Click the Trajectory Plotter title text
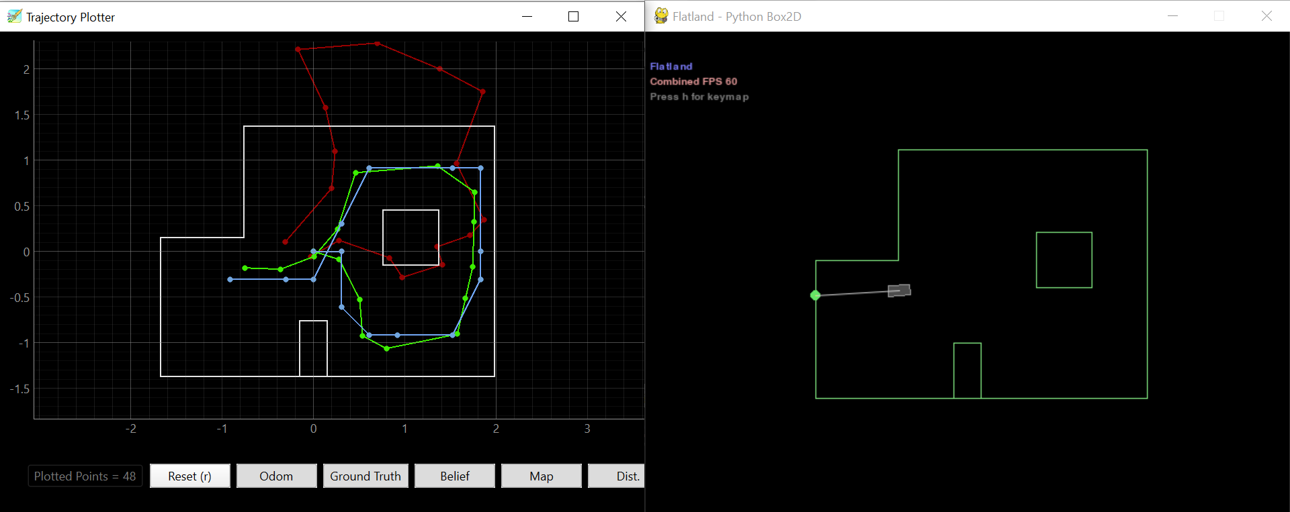The width and height of the screenshot is (1290, 512). click(71, 17)
